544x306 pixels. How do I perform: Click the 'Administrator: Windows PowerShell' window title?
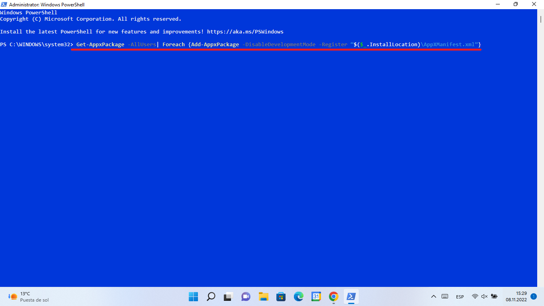point(47,4)
